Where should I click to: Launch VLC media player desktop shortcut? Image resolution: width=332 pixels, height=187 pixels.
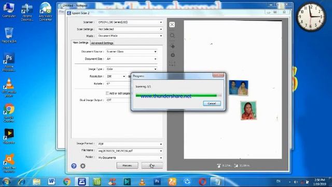(9, 88)
